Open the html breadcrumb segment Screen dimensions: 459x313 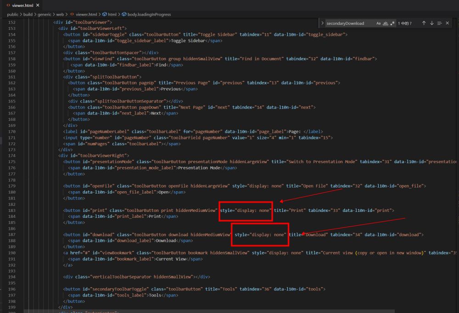112,14
